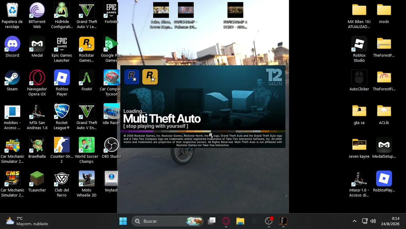Open Moto Wheelie 3D shortcut
This screenshot has height=229, width=406.
pos(87,184)
